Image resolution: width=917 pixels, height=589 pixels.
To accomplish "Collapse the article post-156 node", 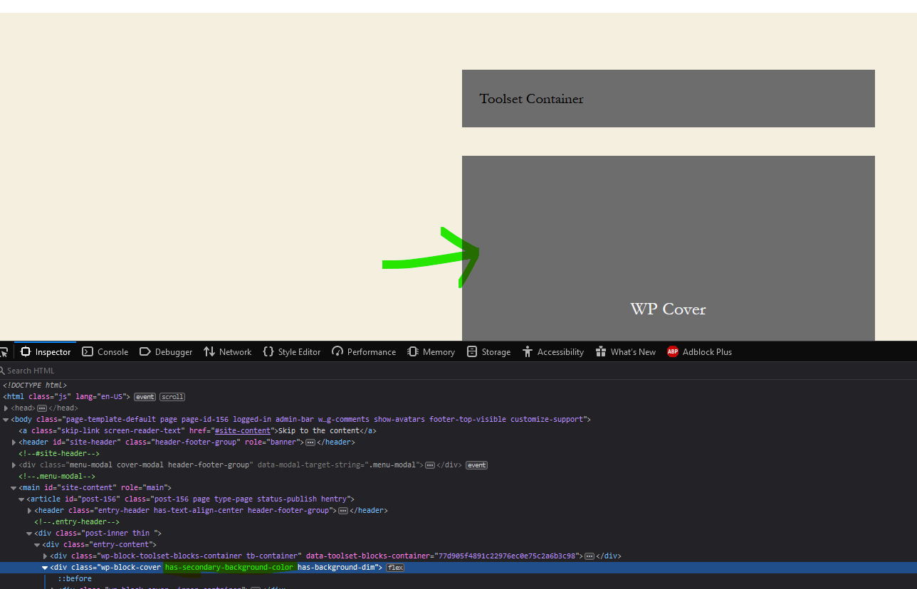I will point(22,499).
